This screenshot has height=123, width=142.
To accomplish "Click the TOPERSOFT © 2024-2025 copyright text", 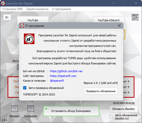I will pos(39,94).
